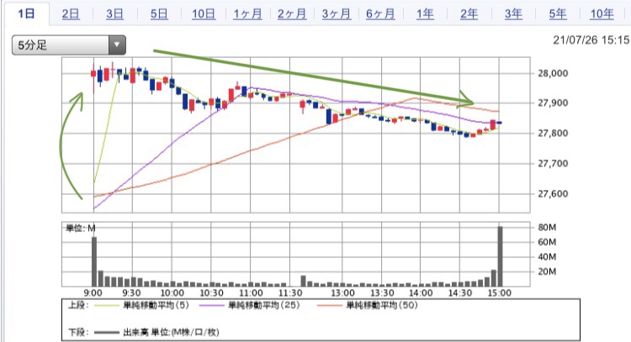The width and height of the screenshot is (631, 342).
Task: Click the 14:30 time axis label
Action: (460, 292)
